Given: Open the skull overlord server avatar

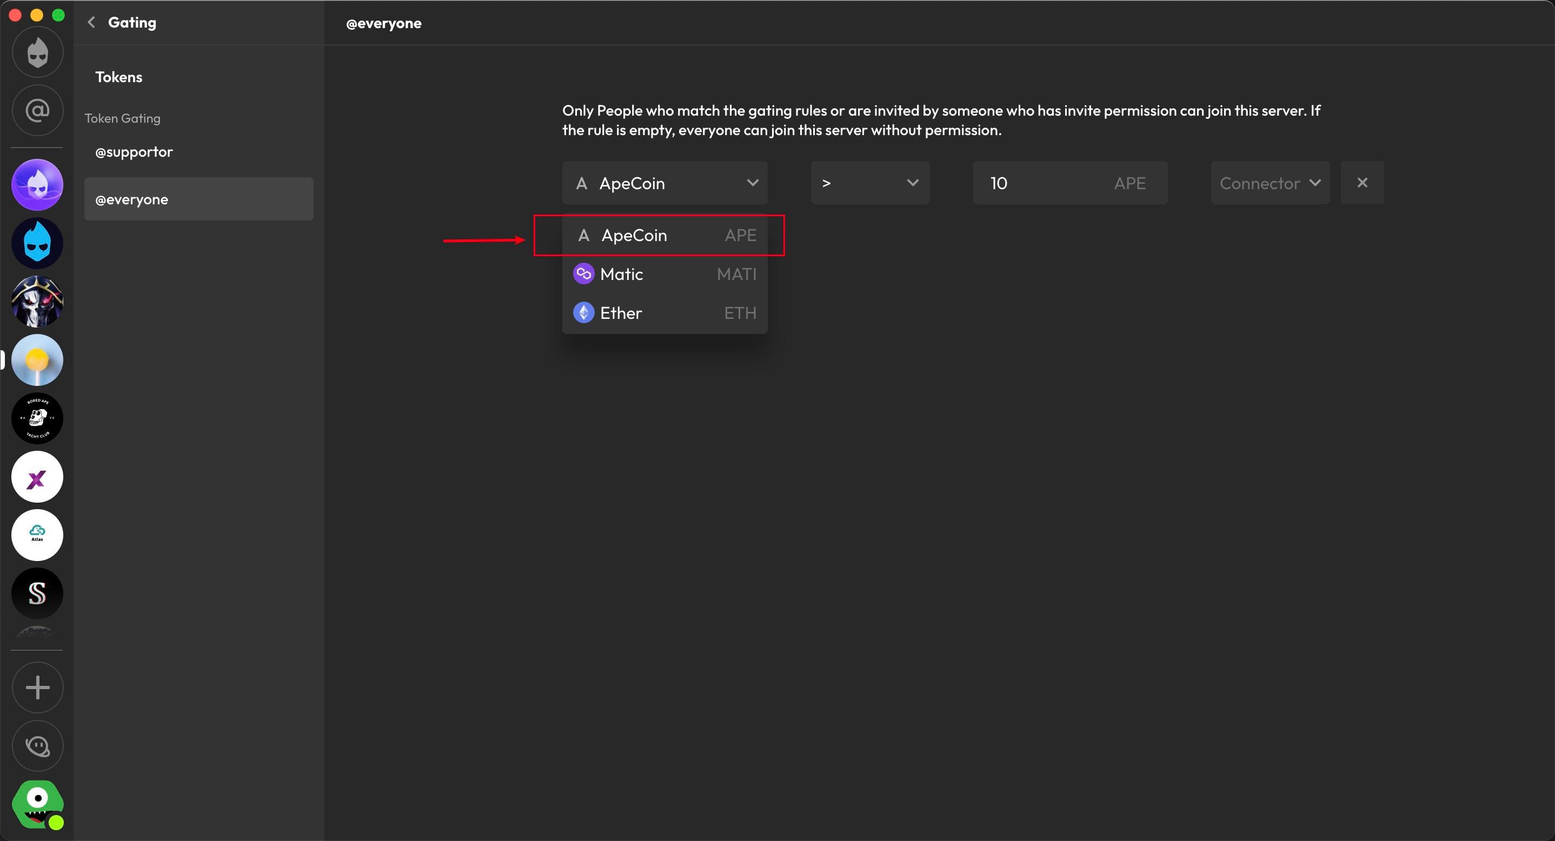Looking at the screenshot, I should pos(37,302).
